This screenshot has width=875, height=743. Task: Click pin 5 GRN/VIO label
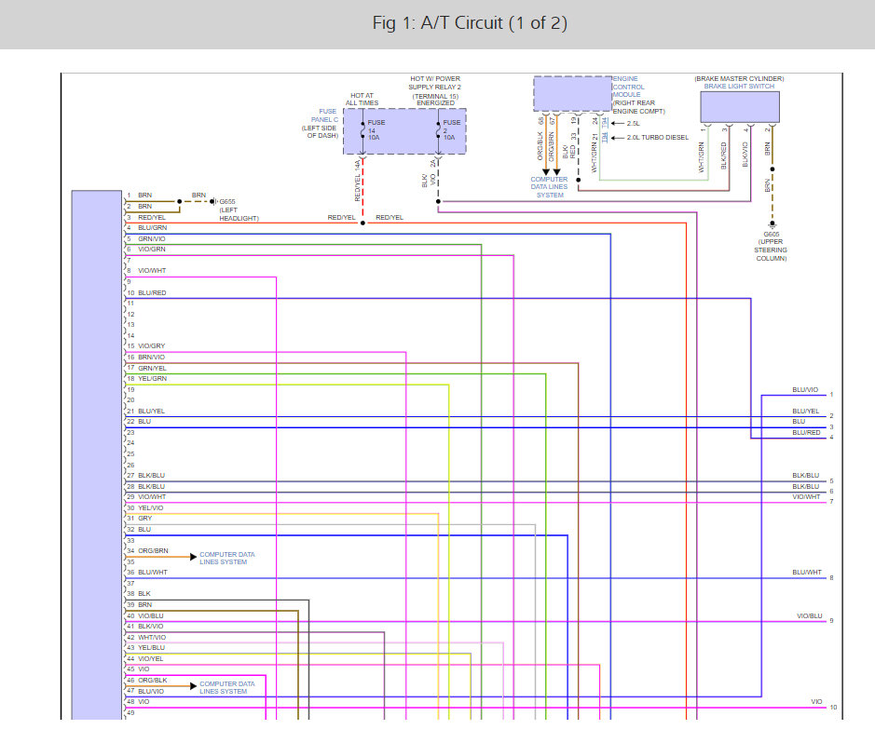tap(152, 238)
